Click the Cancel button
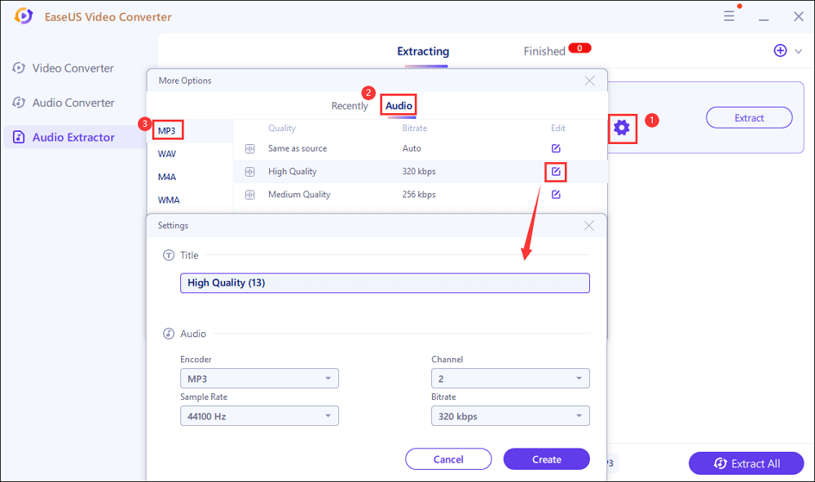Image resolution: width=815 pixels, height=482 pixels. (448, 459)
